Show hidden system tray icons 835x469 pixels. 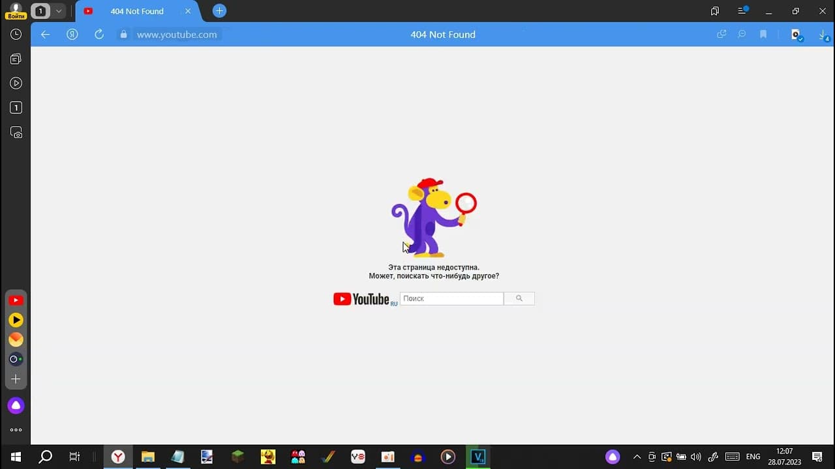pyautogui.click(x=637, y=457)
